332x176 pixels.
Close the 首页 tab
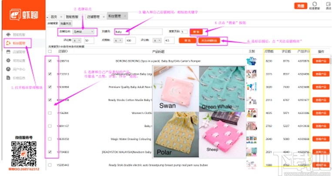(x=61, y=17)
